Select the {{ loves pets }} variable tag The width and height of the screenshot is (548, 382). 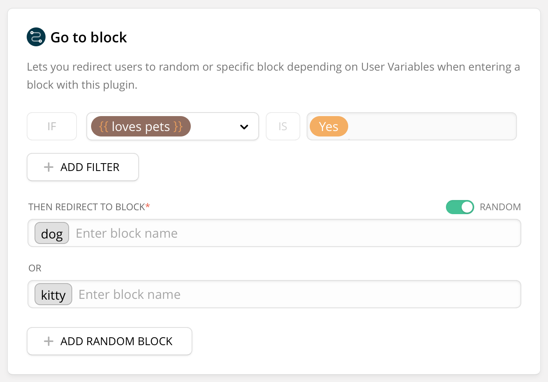(x=141, y=127)
